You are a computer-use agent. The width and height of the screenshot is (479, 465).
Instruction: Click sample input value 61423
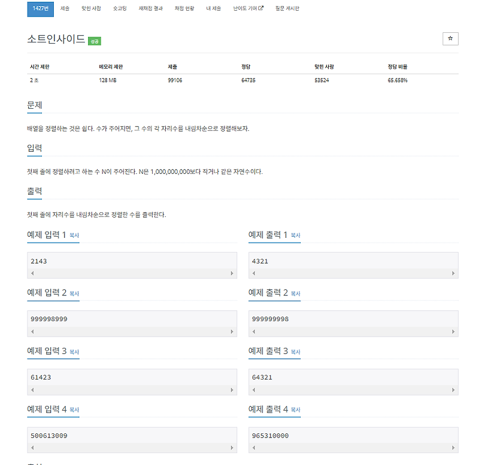click(41, 378)
